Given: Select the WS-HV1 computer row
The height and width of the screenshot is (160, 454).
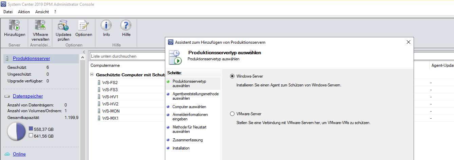Looking at the screenshot, I should (x=110, y=97).
